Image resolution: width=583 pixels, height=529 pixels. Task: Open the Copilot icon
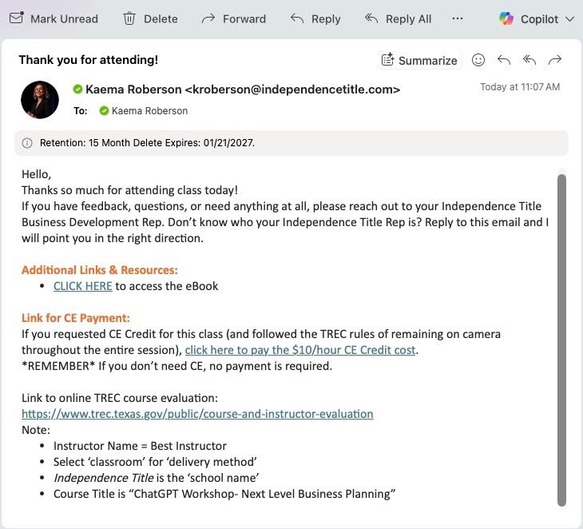[506, 18]
